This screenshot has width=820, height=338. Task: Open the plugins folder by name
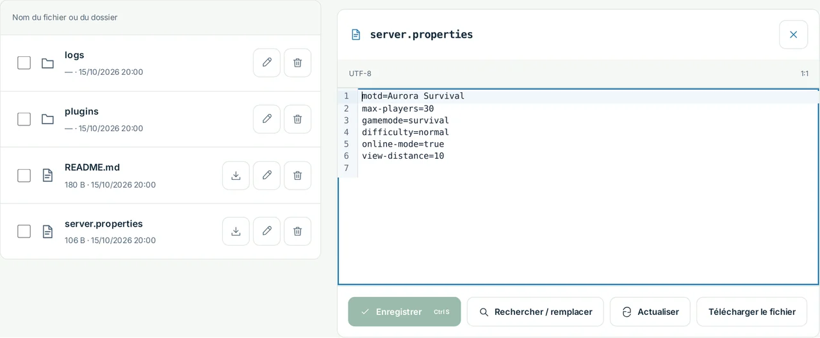[81, 111]
